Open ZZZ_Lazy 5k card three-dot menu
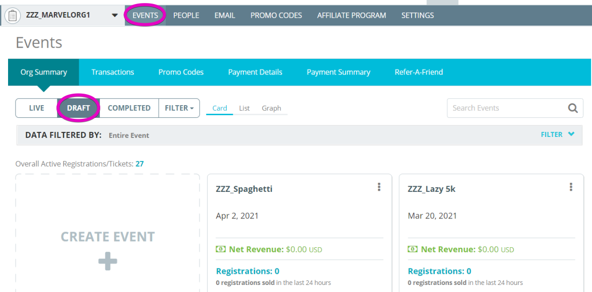The image size is (592, 292). 571,187
